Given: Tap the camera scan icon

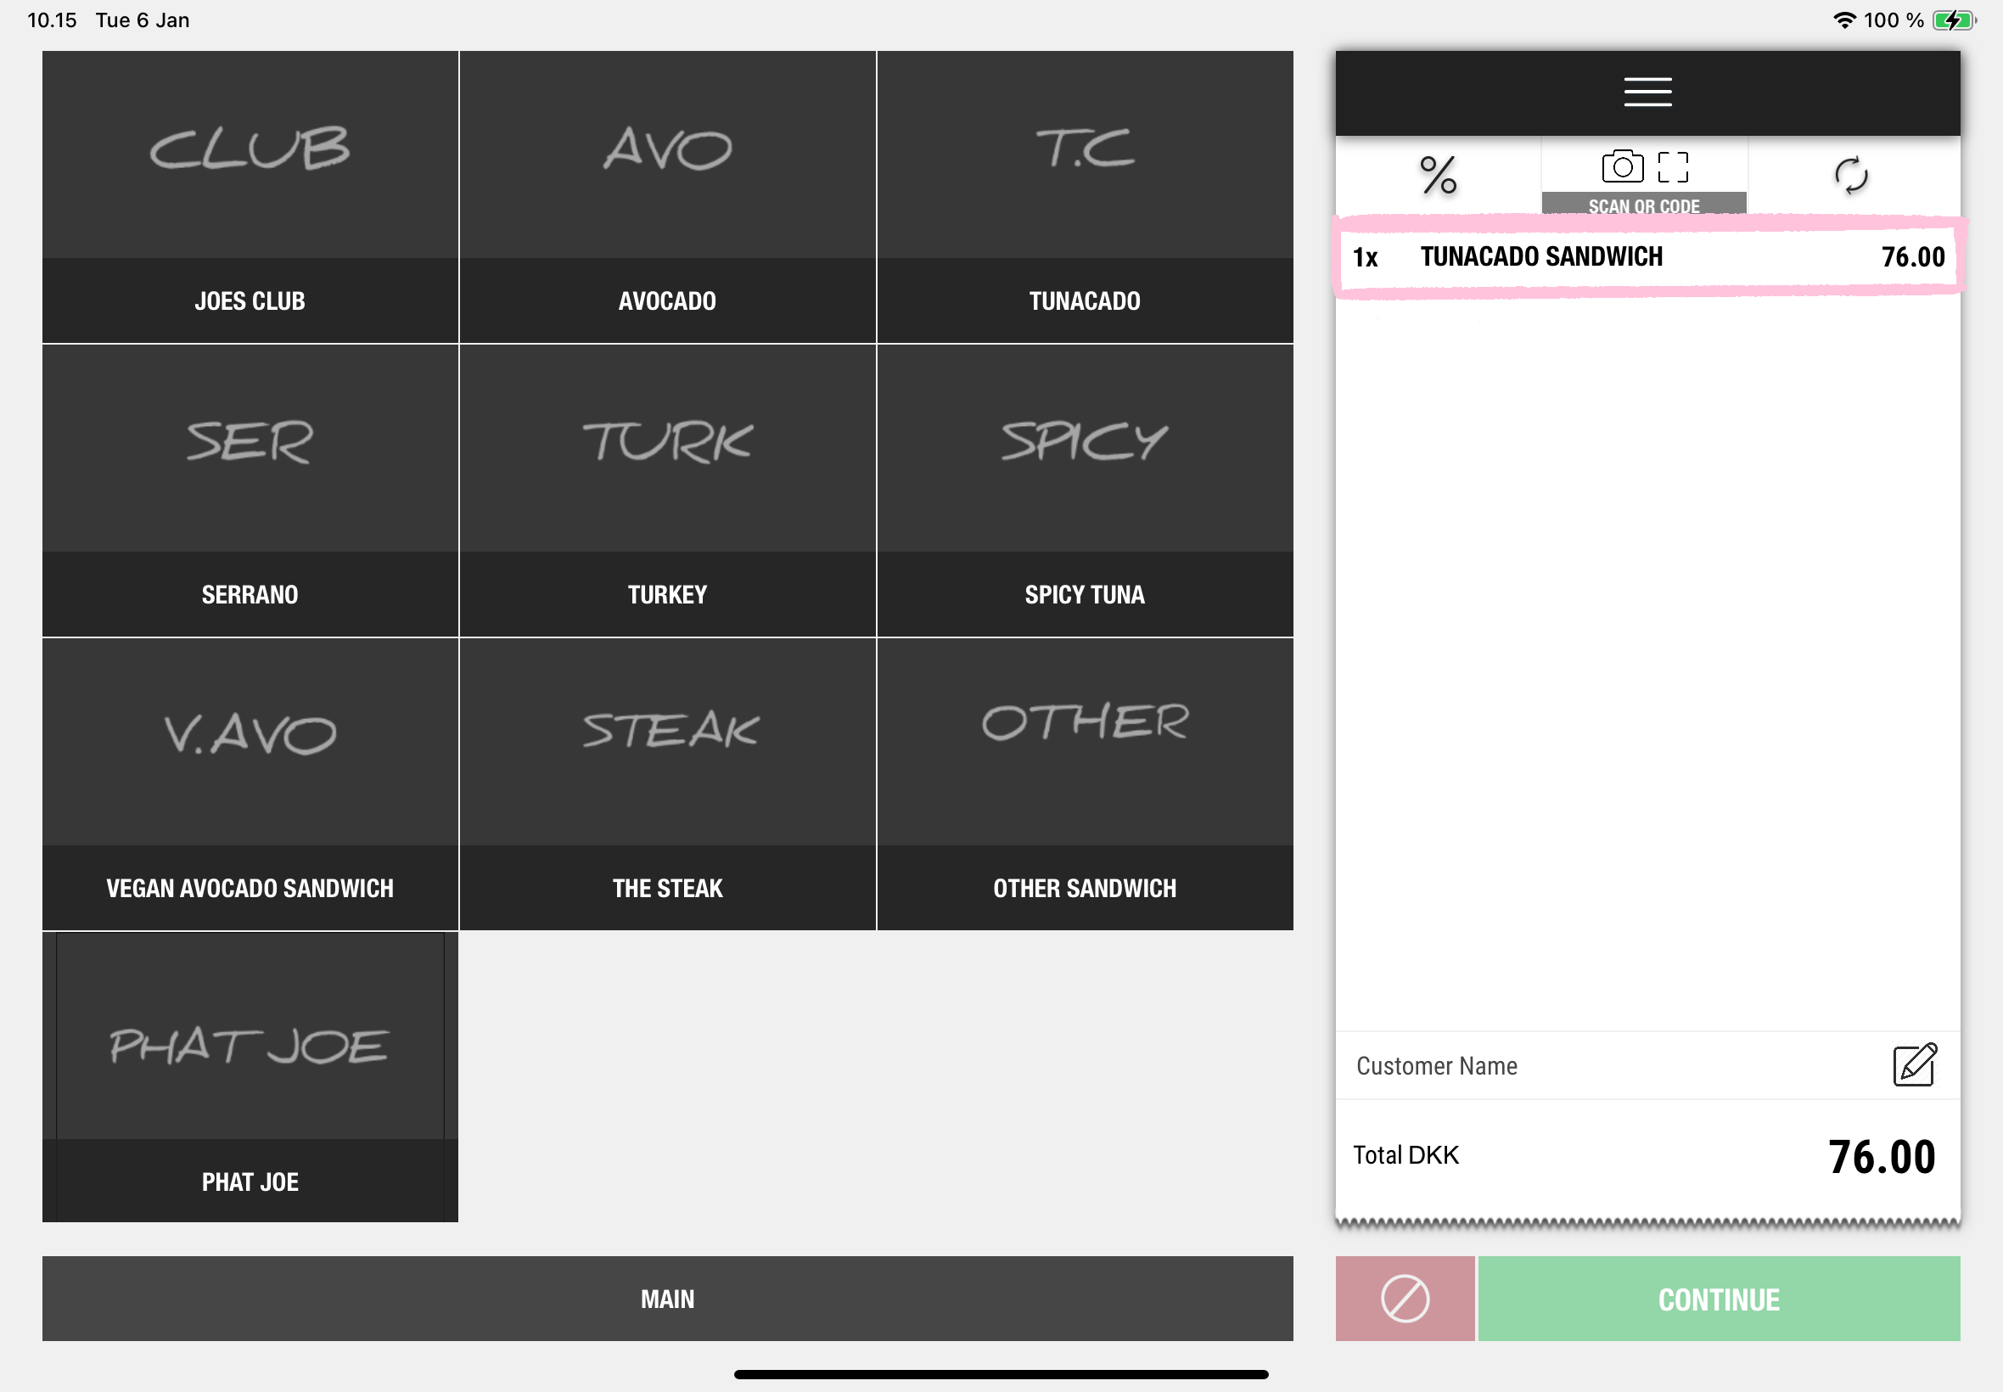Looking at the screenshot, I should tap(1621, 166).
